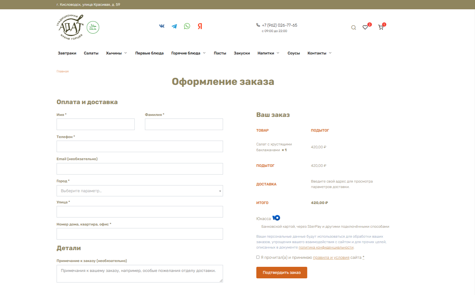Expand the Контакты submenu arrow
This screenshot has height=295, width=475.
tap(330, 53)
